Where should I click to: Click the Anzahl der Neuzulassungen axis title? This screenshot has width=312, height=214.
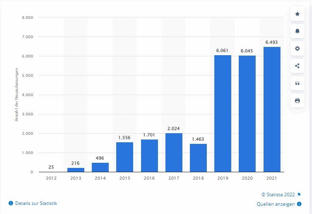click(x=17, y=95)
